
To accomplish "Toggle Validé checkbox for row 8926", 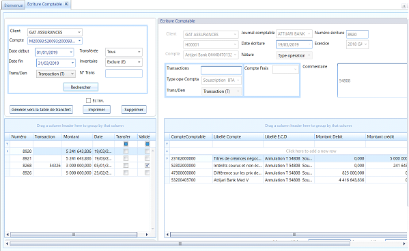I will click(147, 173).
